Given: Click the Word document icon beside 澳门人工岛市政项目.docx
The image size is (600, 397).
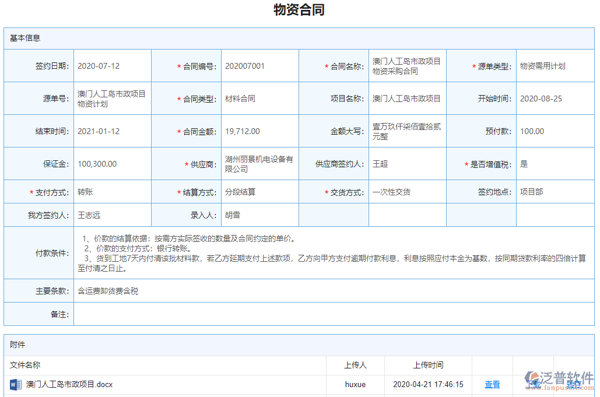Looking at the screenshot, I should click(x=16, y=385).
